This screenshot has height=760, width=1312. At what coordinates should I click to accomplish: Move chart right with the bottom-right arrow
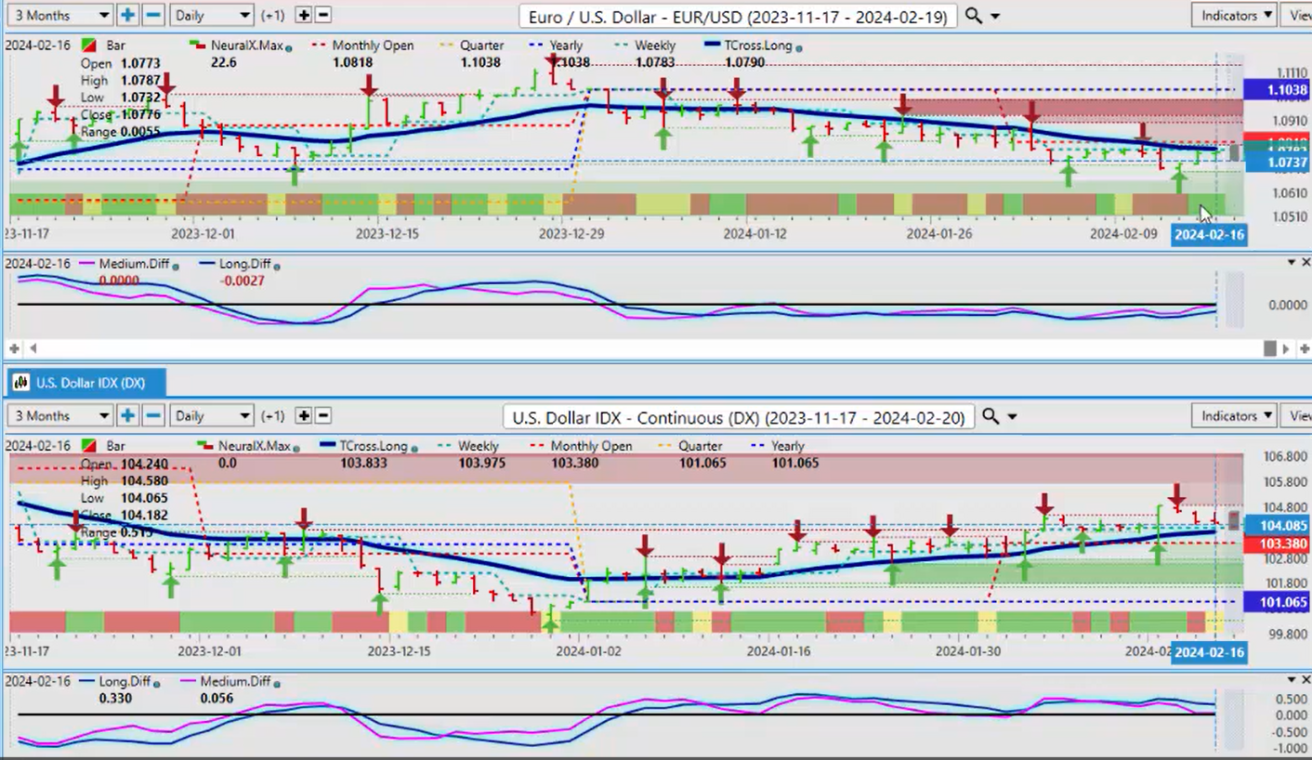tap(1286, 348)
